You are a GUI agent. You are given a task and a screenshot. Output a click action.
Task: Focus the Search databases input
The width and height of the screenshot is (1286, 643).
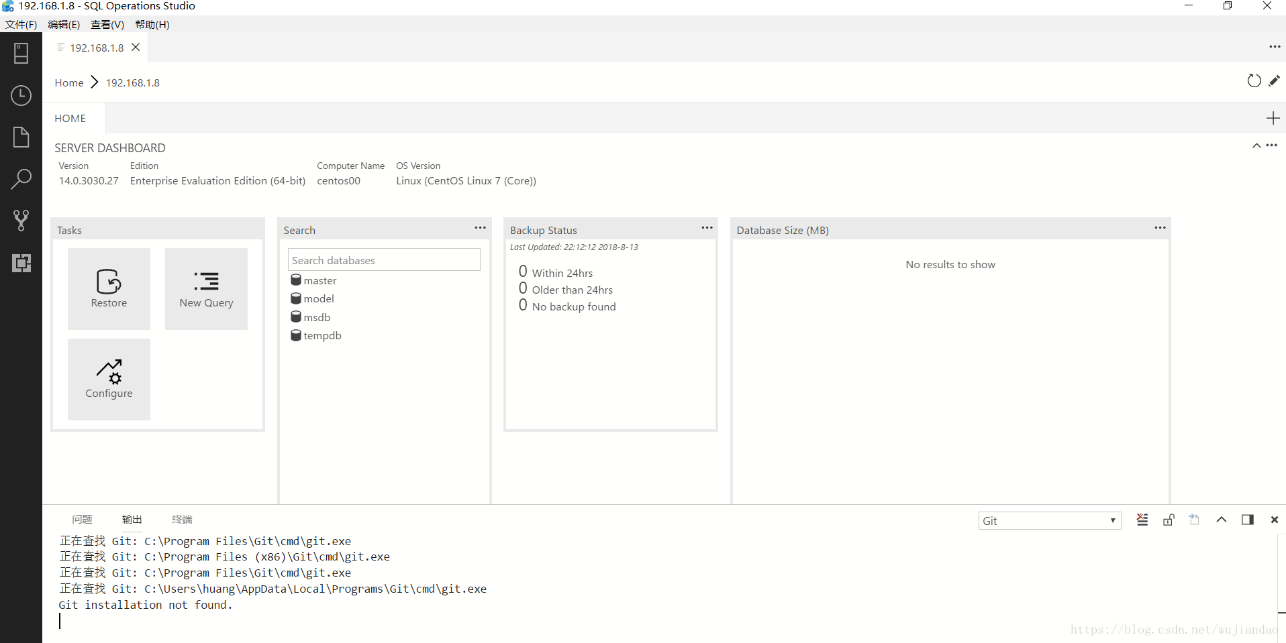[x=384, y=260]
